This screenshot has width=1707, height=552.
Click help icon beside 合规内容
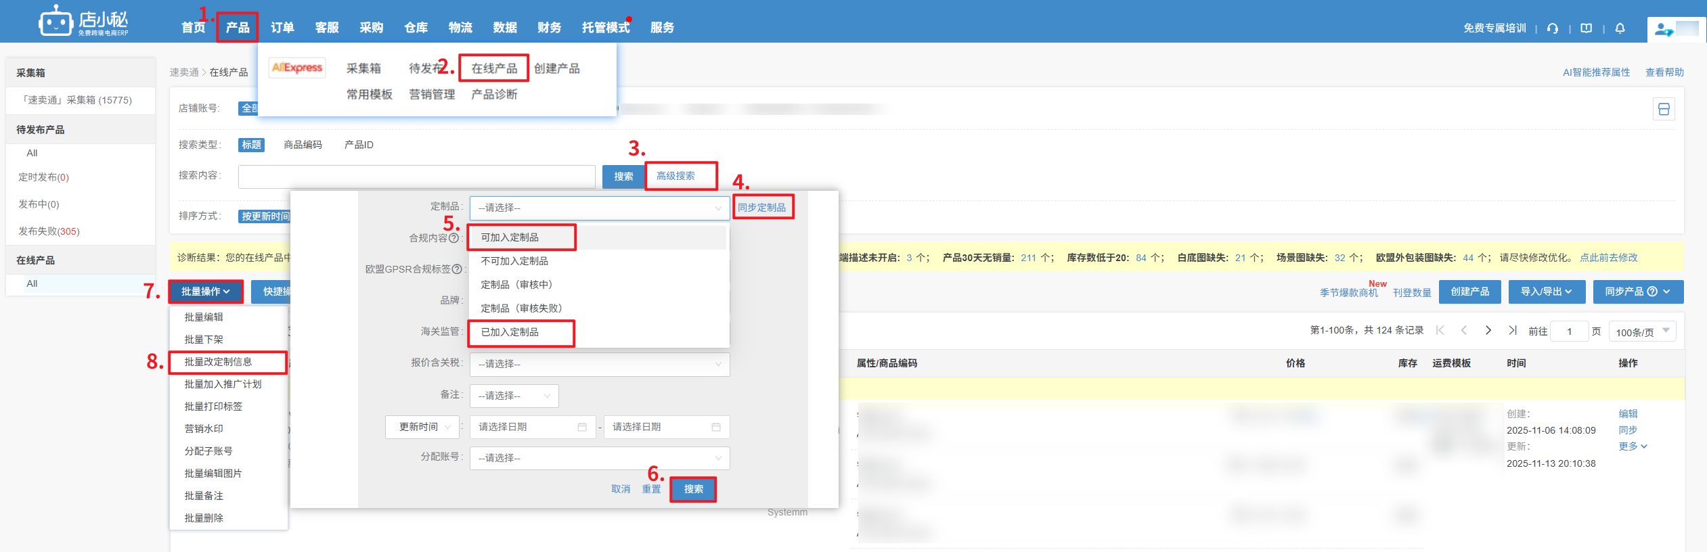point(453,238)
